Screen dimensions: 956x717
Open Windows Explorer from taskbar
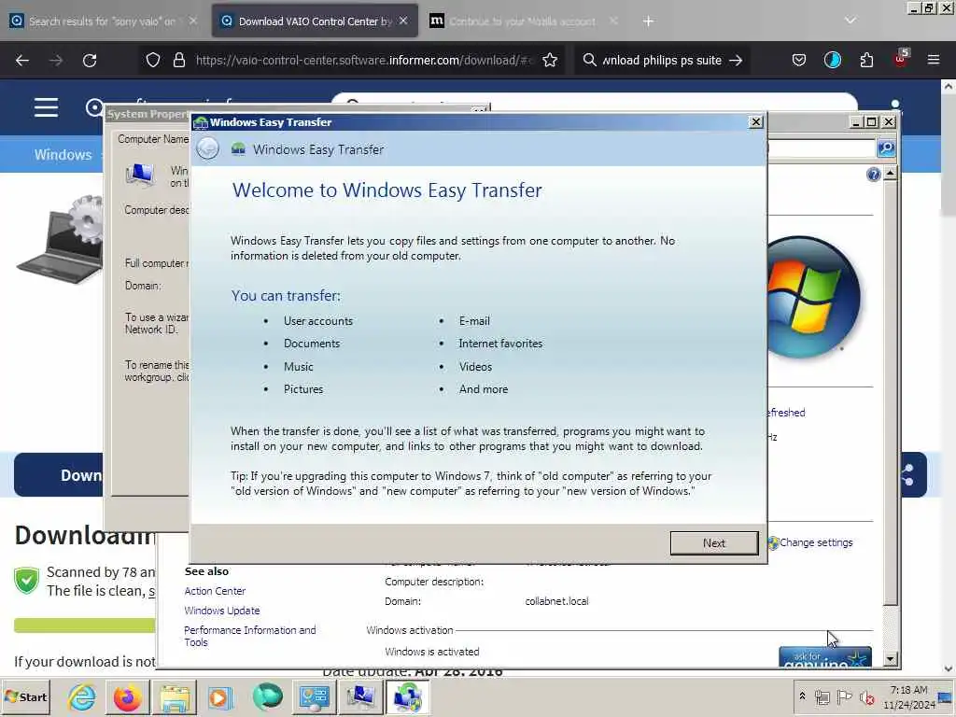tap(175, 697)
